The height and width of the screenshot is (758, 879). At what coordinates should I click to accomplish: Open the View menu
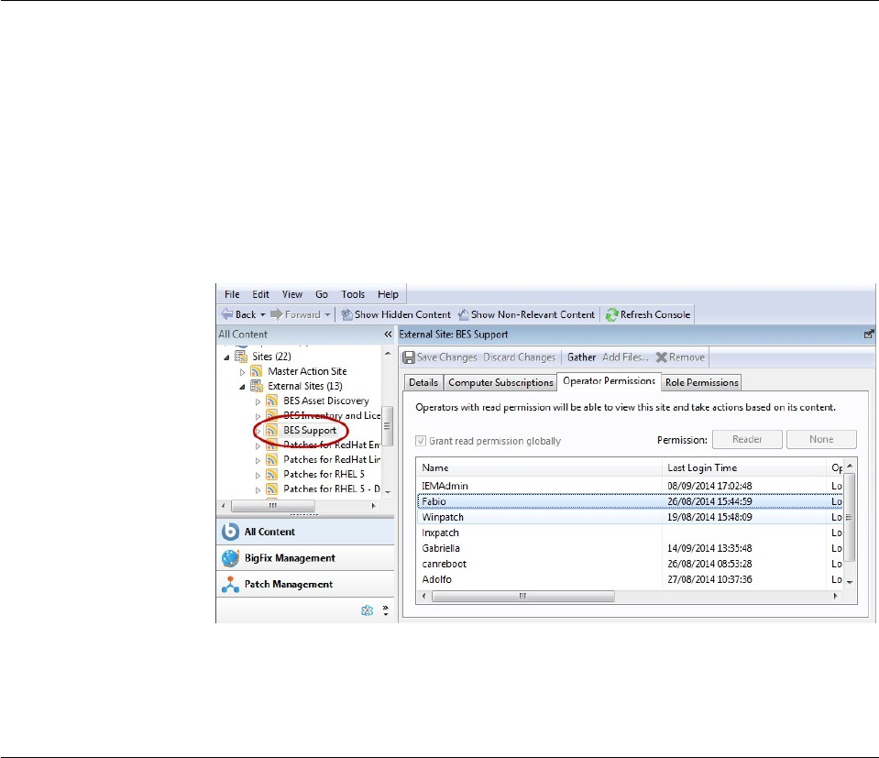(x=292, y=294)
